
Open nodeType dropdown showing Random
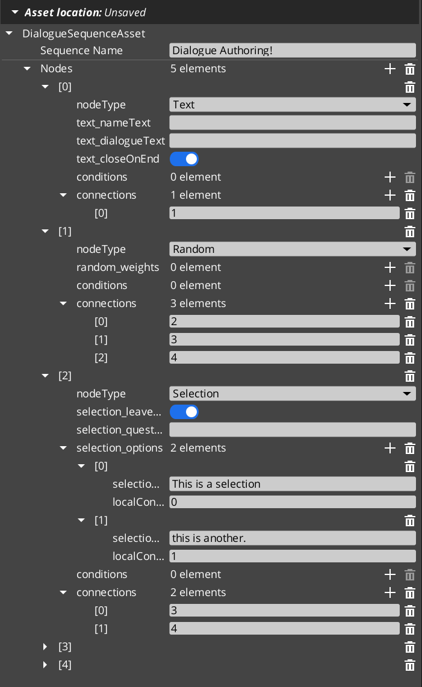pos(293,249)
